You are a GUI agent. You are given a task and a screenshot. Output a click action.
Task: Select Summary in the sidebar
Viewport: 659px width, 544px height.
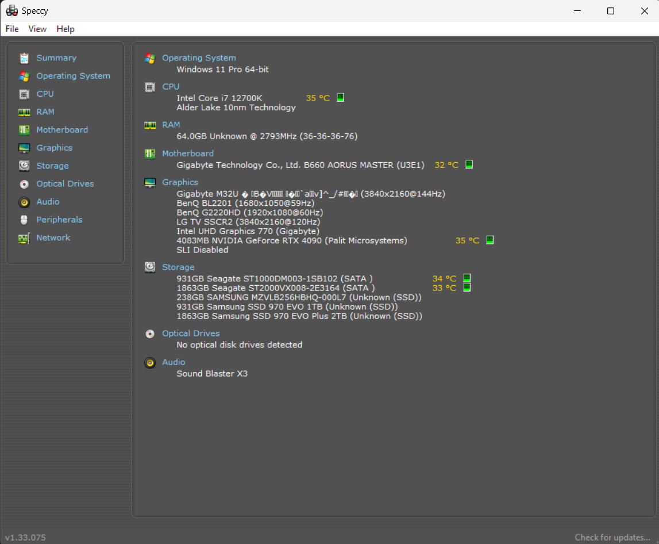pyautogui.click(x=56, y=58)
